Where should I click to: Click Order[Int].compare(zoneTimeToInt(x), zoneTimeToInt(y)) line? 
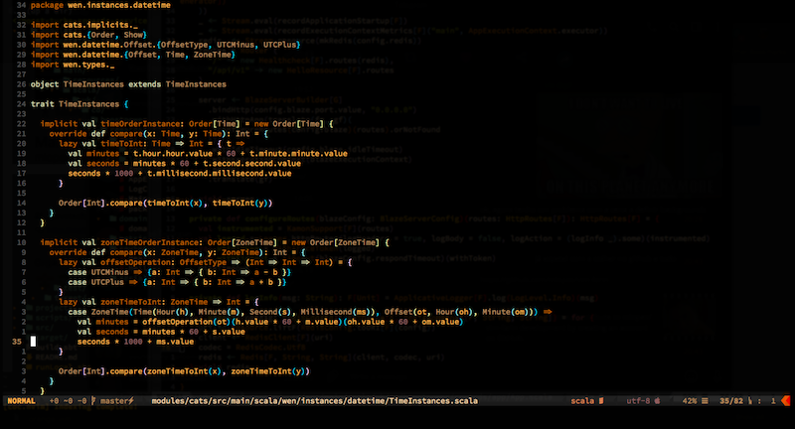pos(184,371)
